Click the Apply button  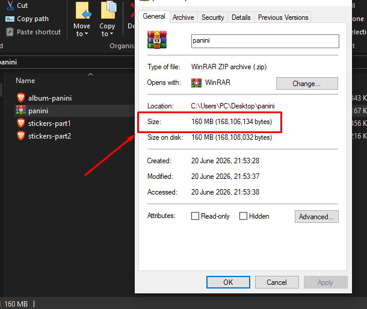pos(325,282)
